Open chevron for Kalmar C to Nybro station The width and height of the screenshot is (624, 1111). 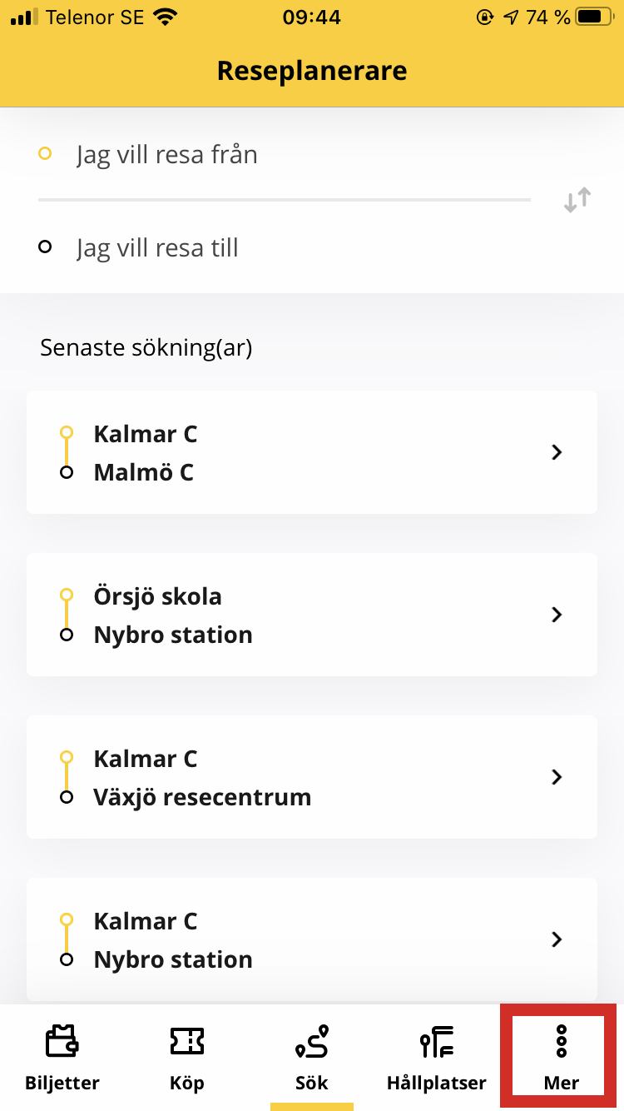click(x=557, y=939)
